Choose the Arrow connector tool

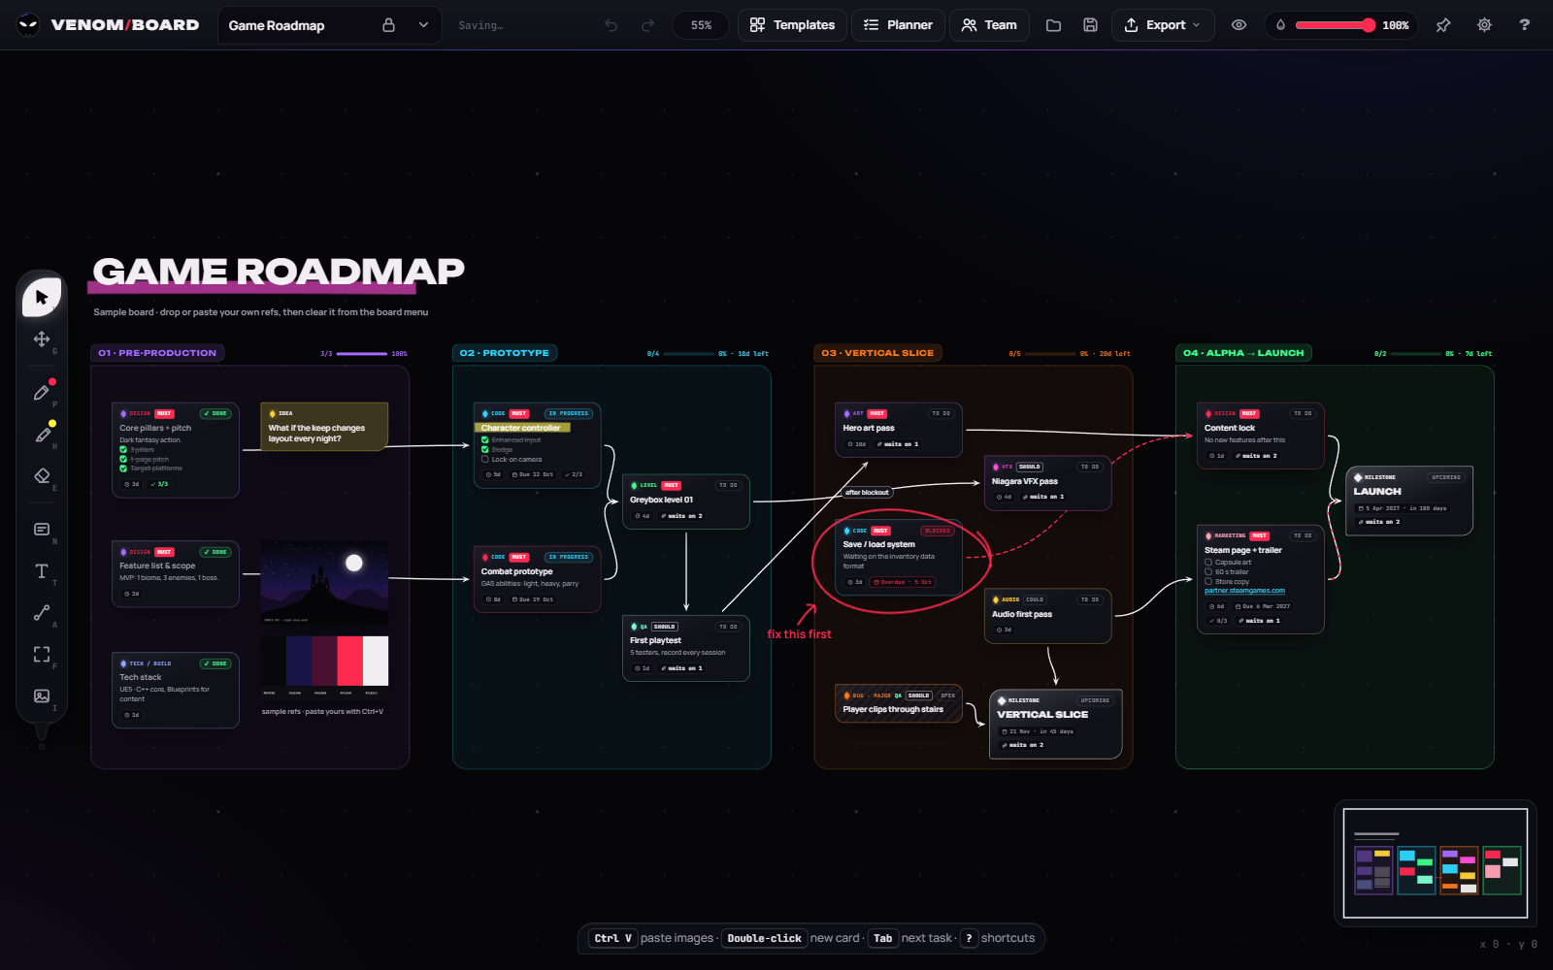coord(42,613)
